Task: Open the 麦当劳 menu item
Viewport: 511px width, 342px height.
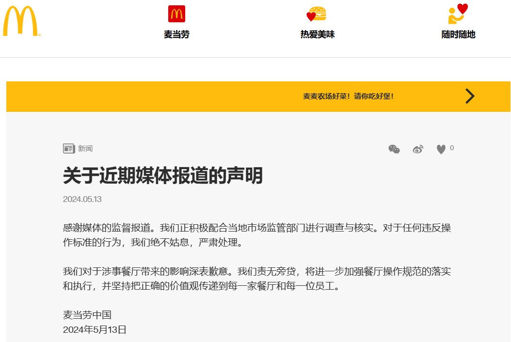Action: [176, 34]
